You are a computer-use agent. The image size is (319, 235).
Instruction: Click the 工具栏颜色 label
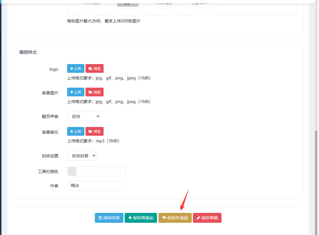pyautogui.click(x=48, y=172)
